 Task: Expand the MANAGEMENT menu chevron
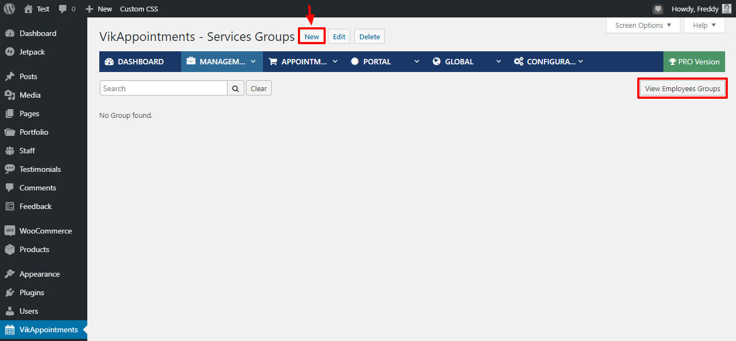click(x=253, y=62)
